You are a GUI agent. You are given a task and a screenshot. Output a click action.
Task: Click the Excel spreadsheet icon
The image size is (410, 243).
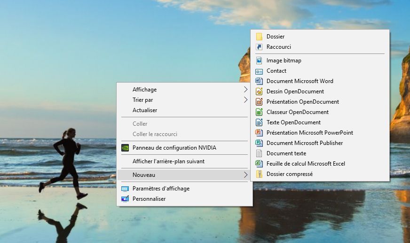click(259, 164)
